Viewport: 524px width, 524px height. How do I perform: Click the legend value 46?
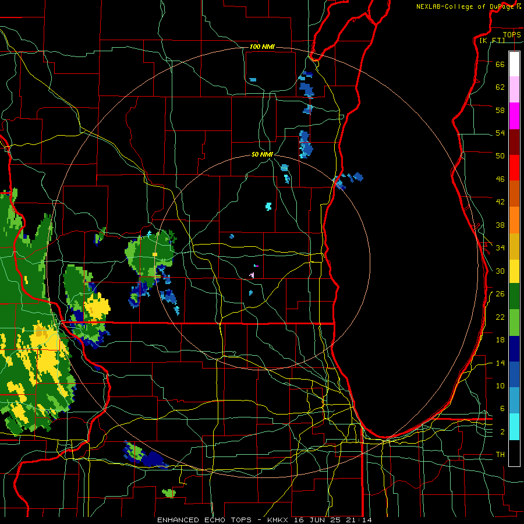coord(500,179)
